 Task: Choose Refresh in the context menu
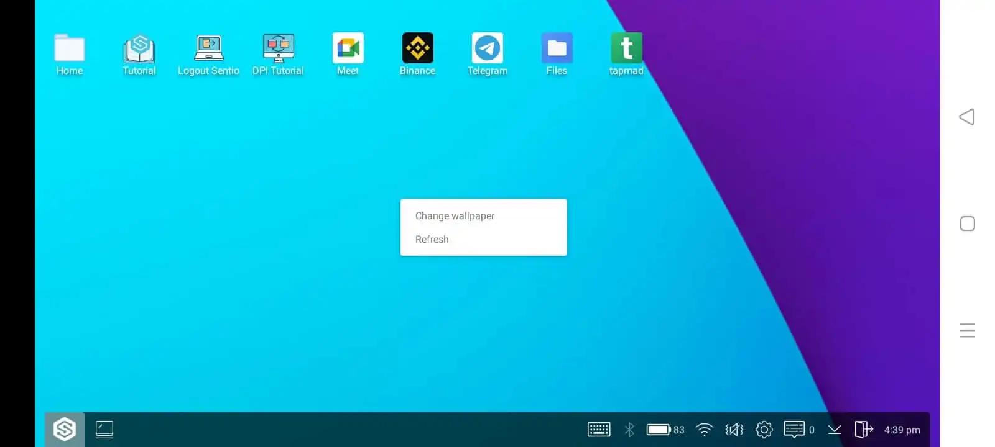click(x=432, y=239)
